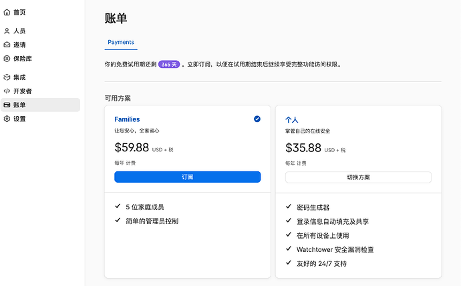Switch to the Payments tab

click(x=121, y=42)
